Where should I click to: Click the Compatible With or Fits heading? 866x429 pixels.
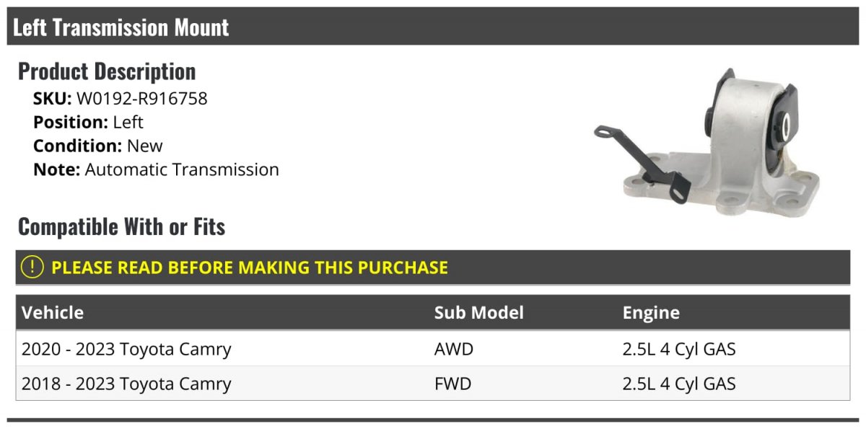pos(121,227)
